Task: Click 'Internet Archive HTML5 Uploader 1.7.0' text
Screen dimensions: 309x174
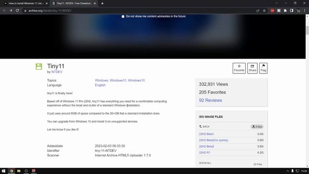Action: pos(123,155)
